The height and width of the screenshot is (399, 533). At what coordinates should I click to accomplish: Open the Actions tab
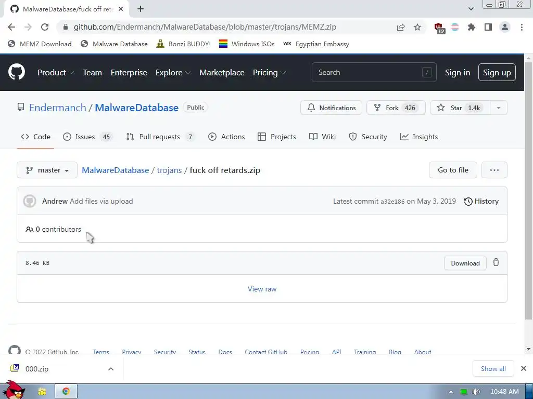click(226, 137)
